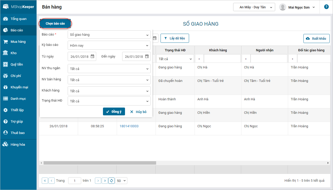Click customer cell Chị Tâm - Tuổi trẻ

pos(218,86)
